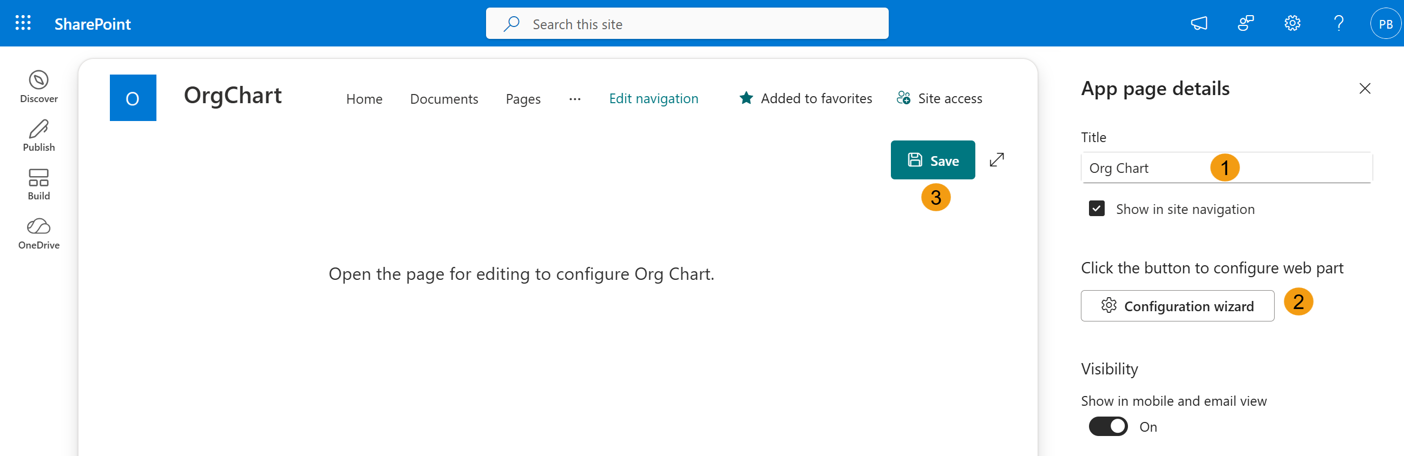Click the Title field containing Org Chart
Viewport: 1404px width, 456px height.
pos(1226,168)
